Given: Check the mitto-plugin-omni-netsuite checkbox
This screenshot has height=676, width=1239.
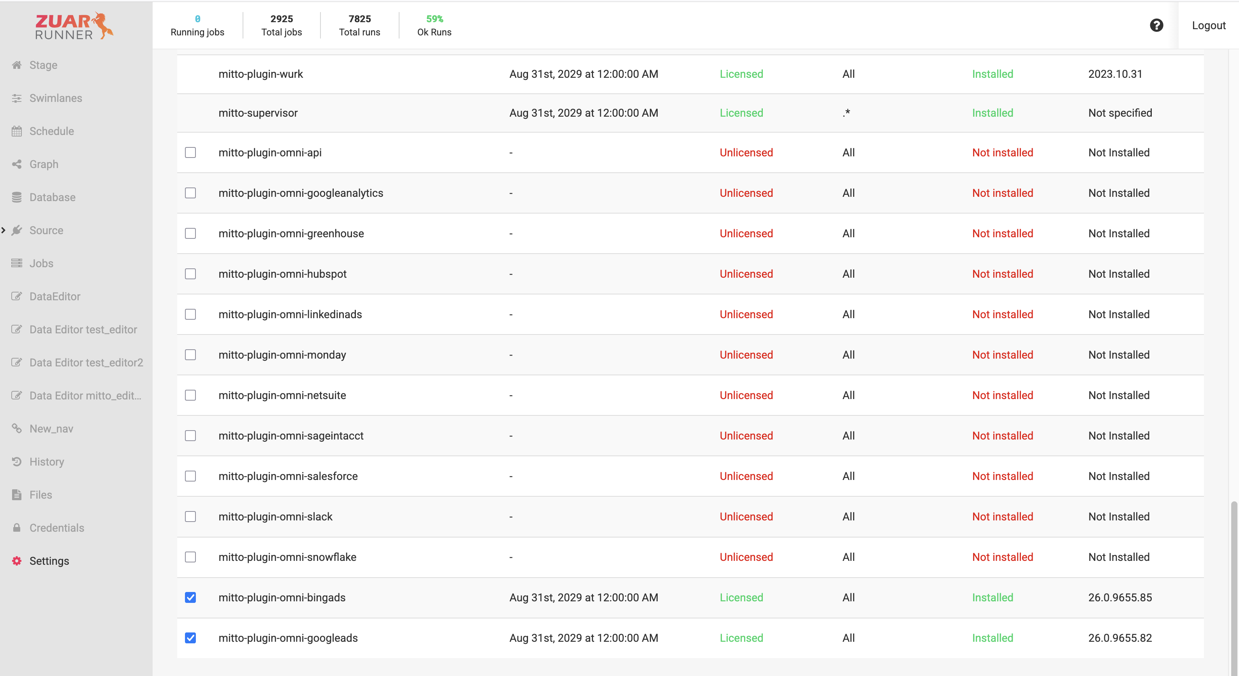Looking at the screenshot, I should pyautogui.click(x=190, y=395).
